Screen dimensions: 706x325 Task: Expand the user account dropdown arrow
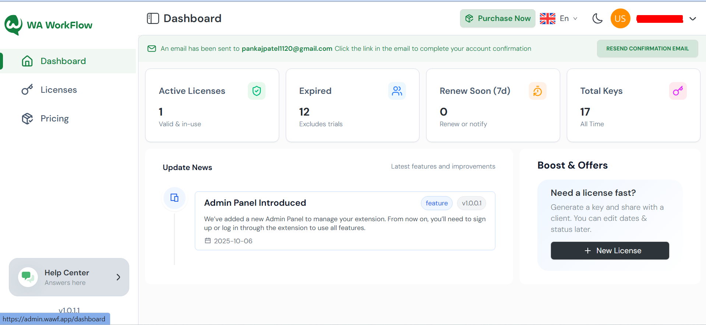pyautogui.click(x=692, y=19)
